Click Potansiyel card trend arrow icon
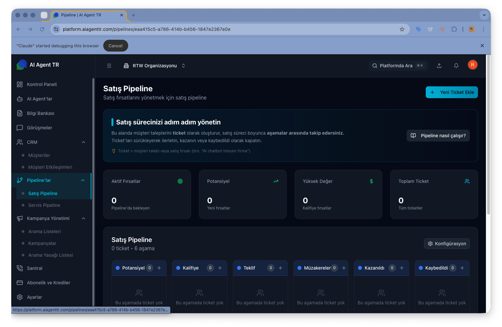The image size is (502, 327). [x=276, y=181]
